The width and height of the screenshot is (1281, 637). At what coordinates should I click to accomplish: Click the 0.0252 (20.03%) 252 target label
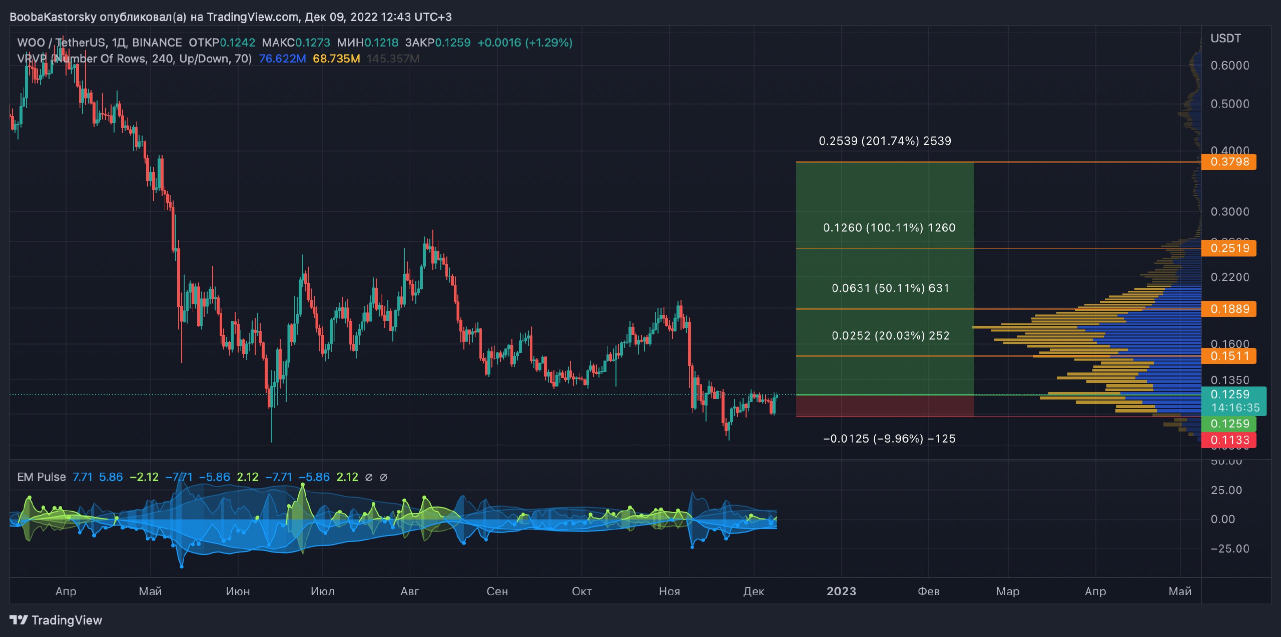coord(890,335)
